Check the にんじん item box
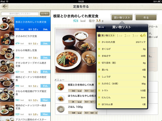This screenshot has width=162, height=121. coord(99,97)
